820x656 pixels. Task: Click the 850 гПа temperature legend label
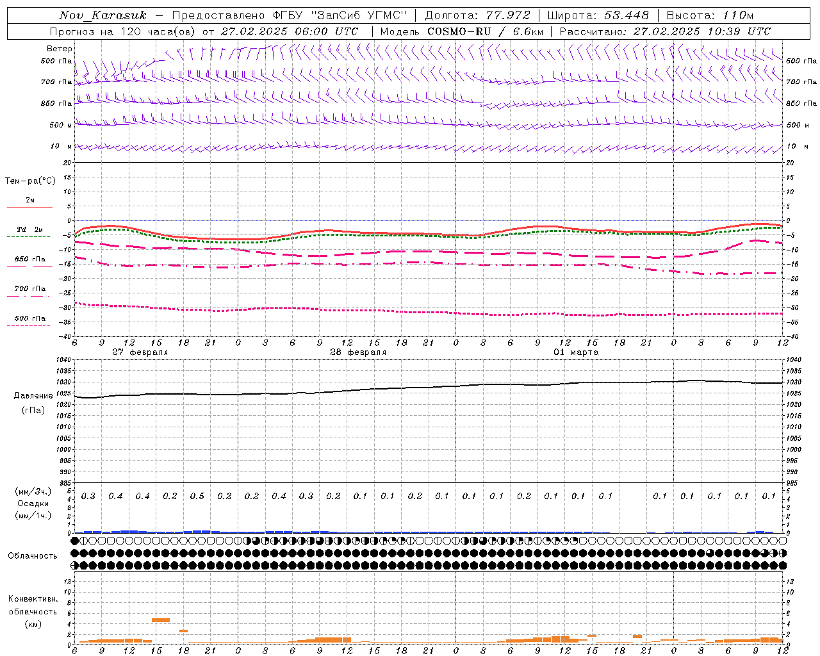pyautogui.click(x=30, y=259)
